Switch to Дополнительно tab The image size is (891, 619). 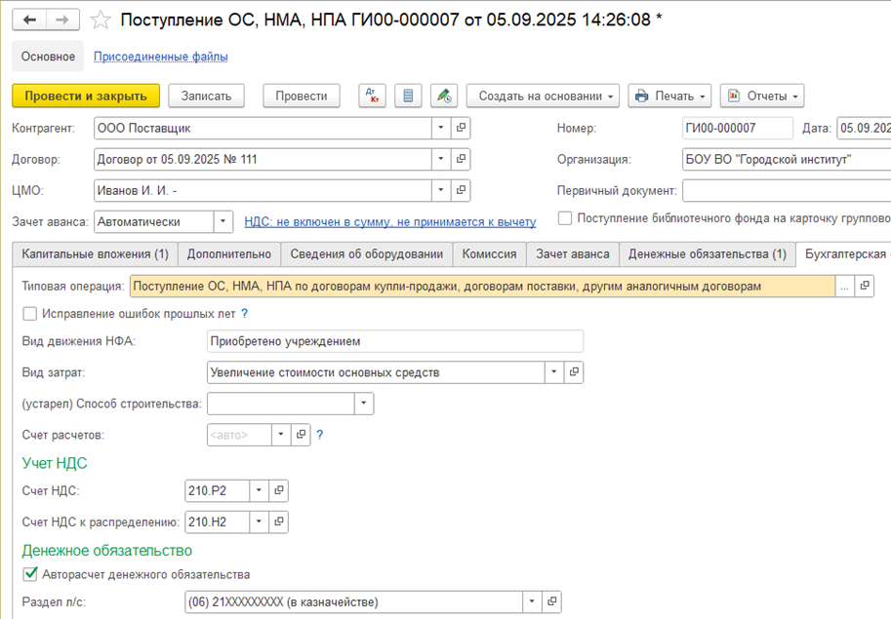(229, 254)
